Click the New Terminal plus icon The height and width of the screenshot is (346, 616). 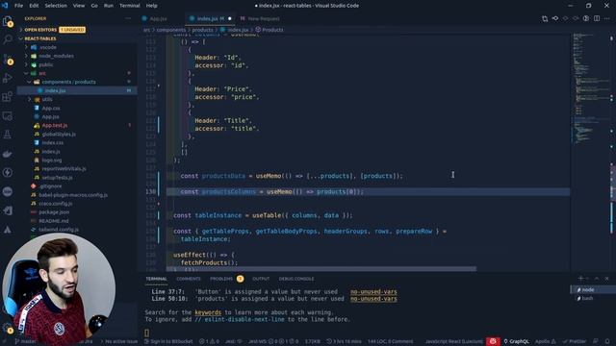coord(580,279)
